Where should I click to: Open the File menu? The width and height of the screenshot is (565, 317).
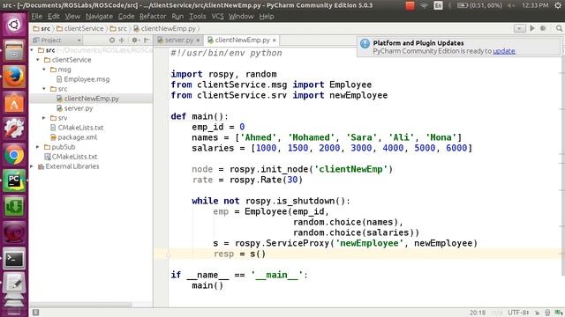[x=37, y=16]
